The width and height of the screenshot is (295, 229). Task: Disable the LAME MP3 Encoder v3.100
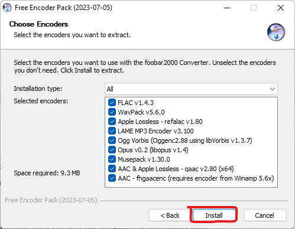(x=112, y=131)
